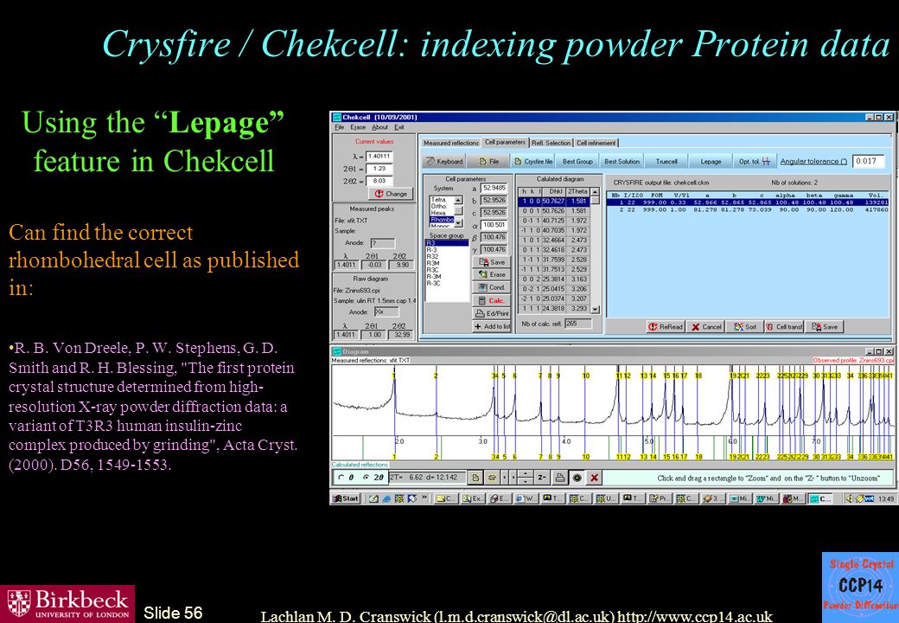Click the Z- unzoom button
Viewport: 899px width, 623px height.
[x=542, y=478]
